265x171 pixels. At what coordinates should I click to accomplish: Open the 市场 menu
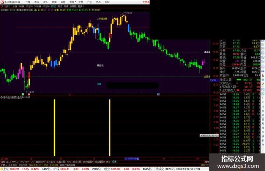point(36,2)
